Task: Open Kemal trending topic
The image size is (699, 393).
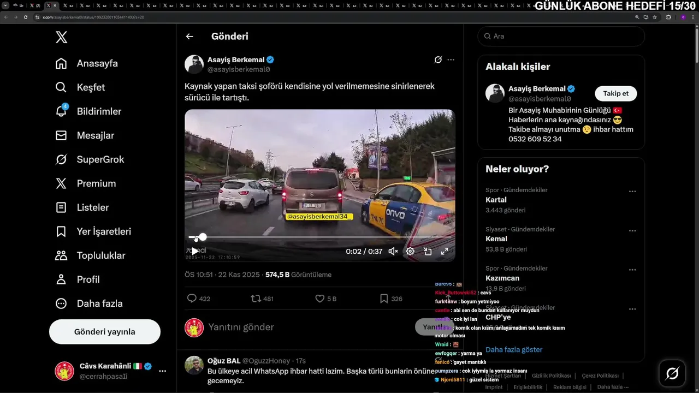Action: 496,239
